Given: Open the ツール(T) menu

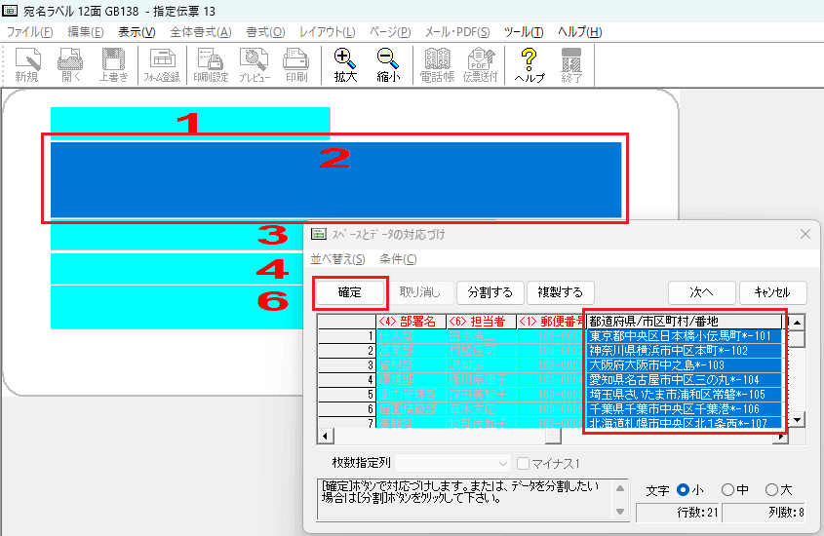Looking at the screenshot, I should (x=524, y=32).
